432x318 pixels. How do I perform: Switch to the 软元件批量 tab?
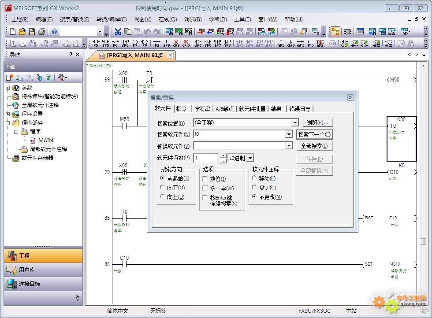click(252, 109)
